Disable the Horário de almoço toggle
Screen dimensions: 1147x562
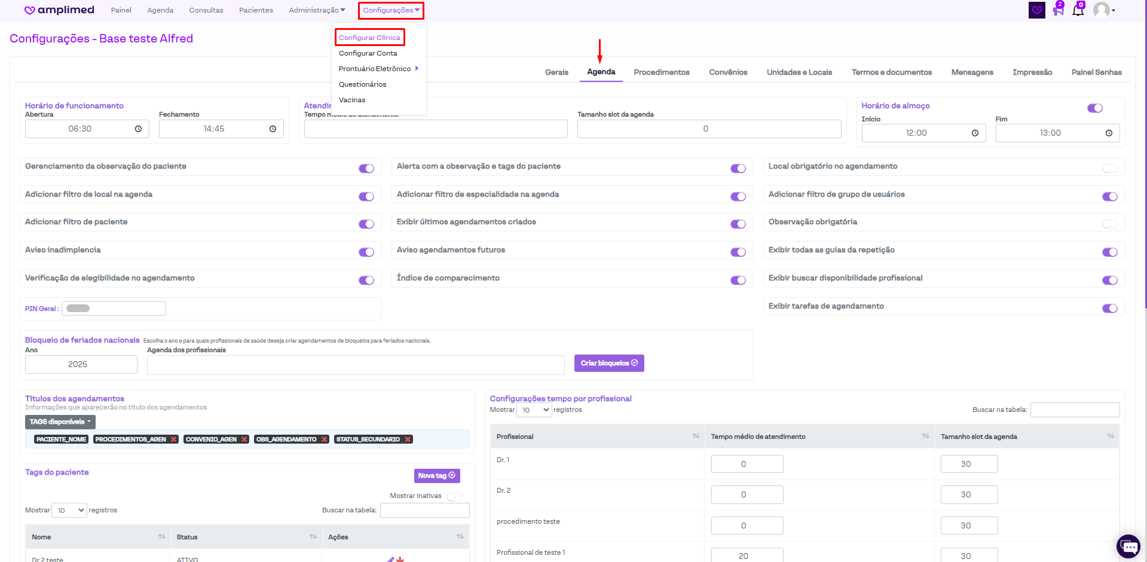tap(1095, 108)
